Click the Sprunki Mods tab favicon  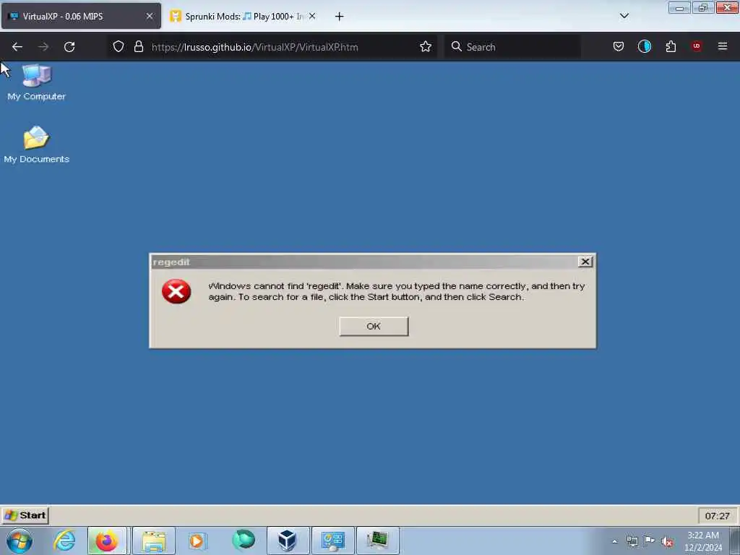175,16
